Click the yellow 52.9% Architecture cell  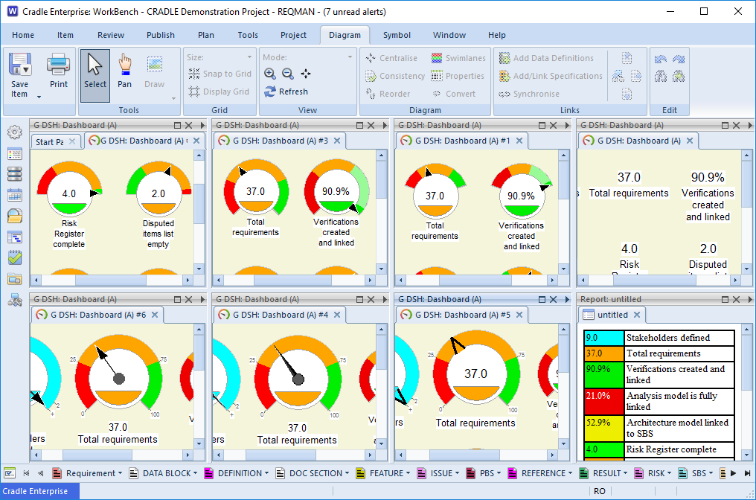coord(604,428)
